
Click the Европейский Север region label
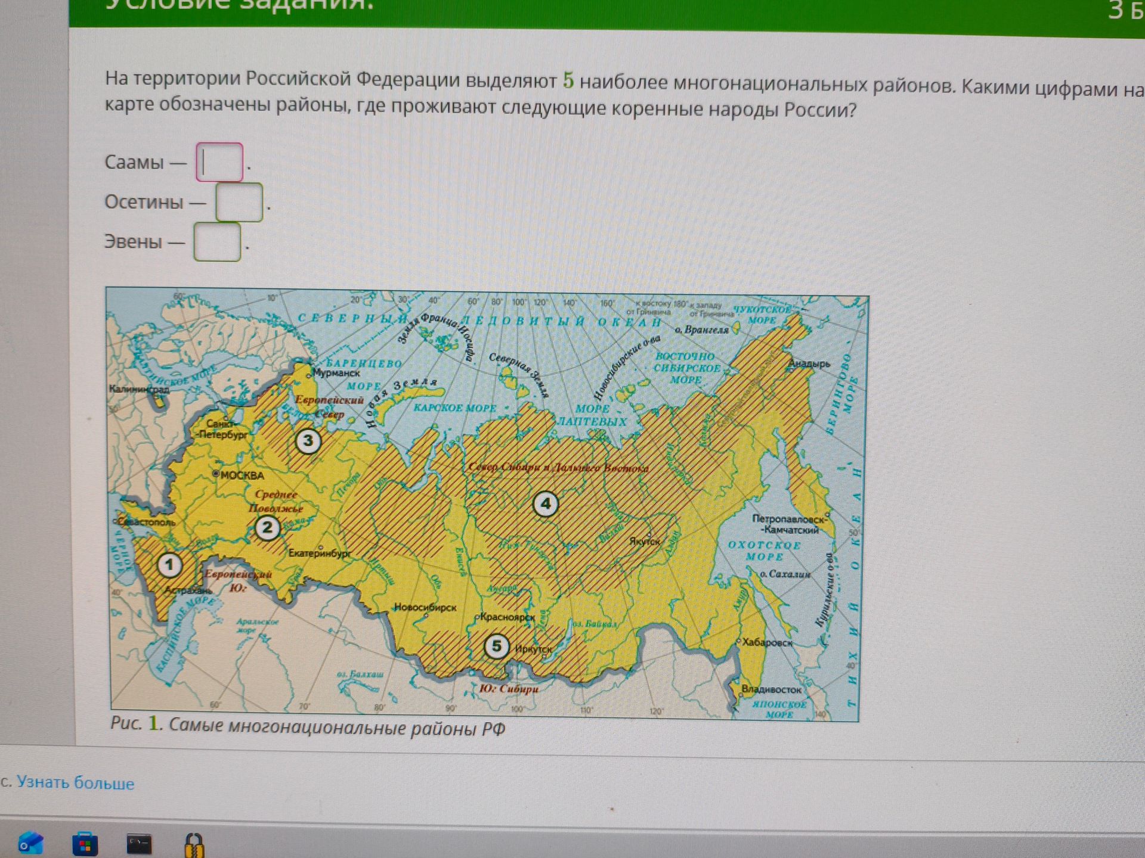point(329,407)
